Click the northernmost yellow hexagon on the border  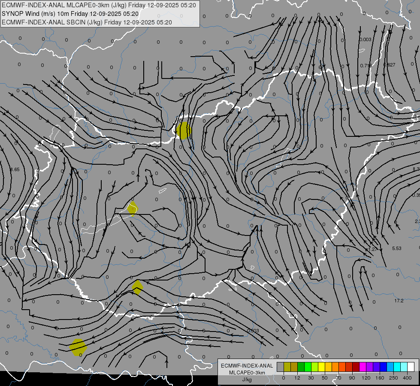184,131
